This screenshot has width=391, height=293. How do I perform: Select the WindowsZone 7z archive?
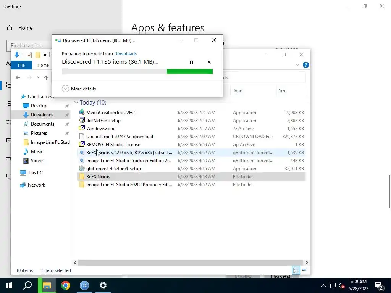(x=191, y=128)
